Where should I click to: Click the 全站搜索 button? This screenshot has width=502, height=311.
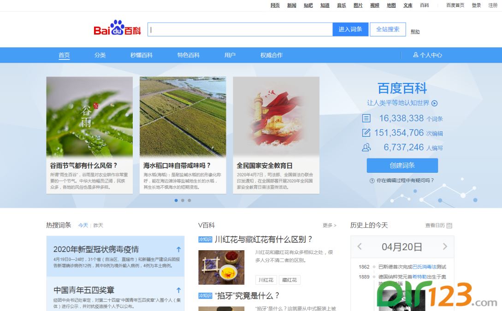click(388, 29)
